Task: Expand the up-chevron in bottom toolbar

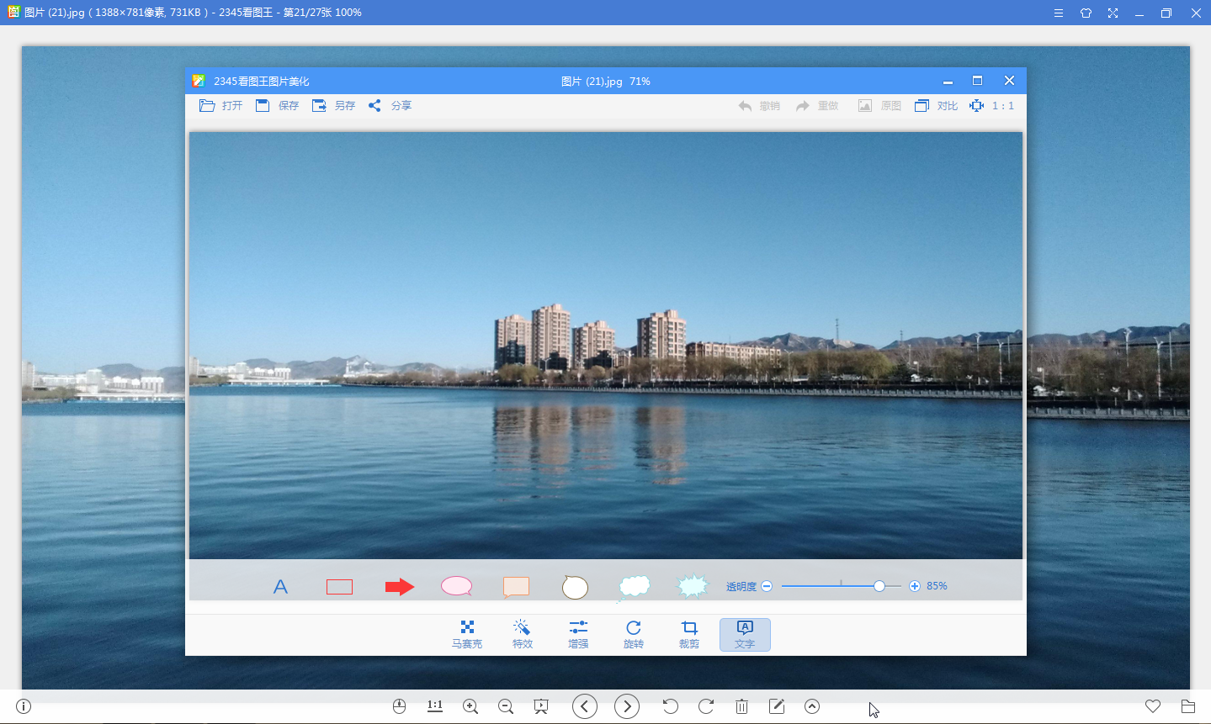Action: [x=812, y=706]
